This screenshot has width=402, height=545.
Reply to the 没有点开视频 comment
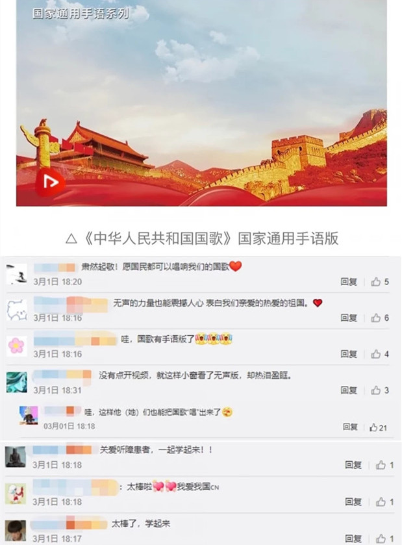[x=349, y=390]
